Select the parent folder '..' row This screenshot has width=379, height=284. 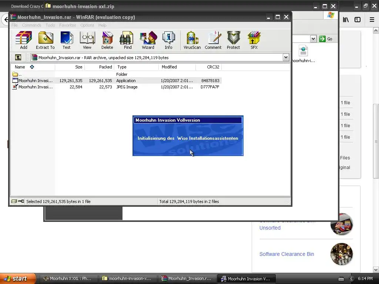coord(117,74)
